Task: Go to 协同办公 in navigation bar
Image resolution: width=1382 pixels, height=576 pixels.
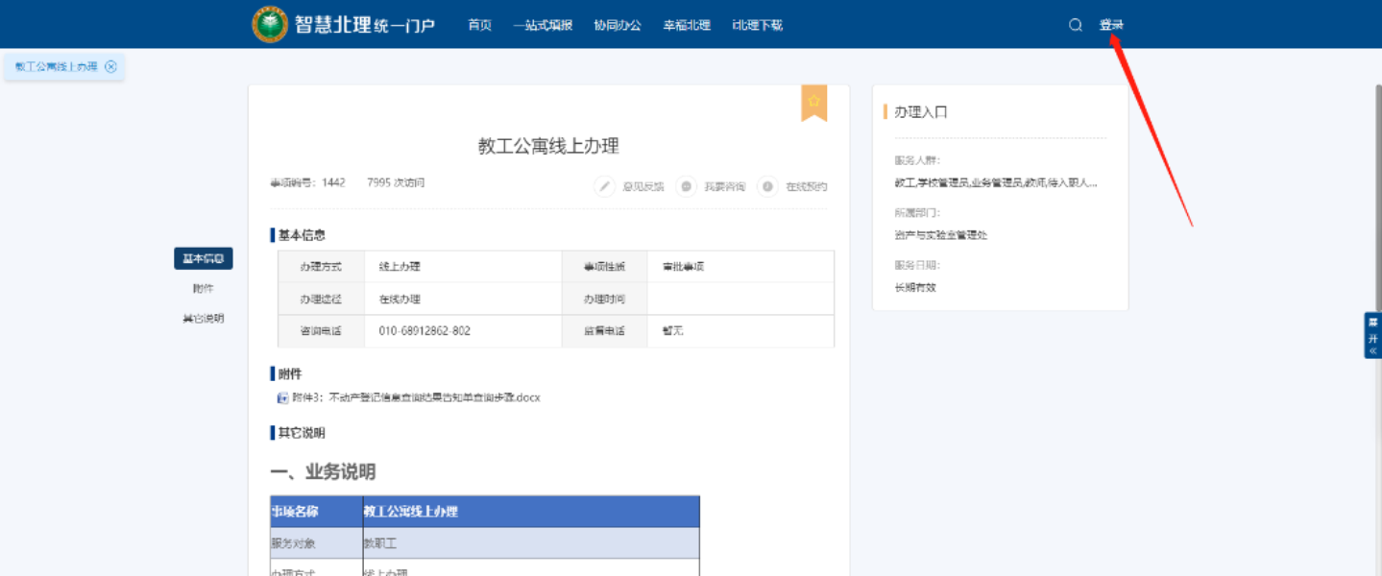Action: pyautogui.click(x=618, y=25)
